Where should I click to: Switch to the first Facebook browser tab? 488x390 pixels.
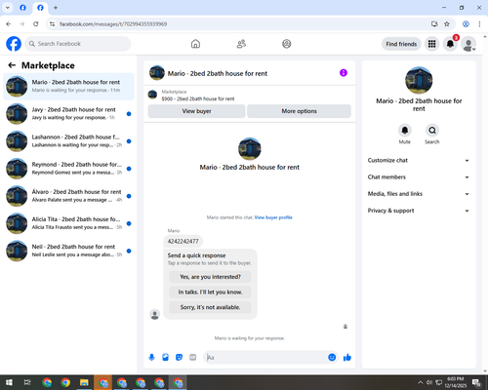click(22, 8)
